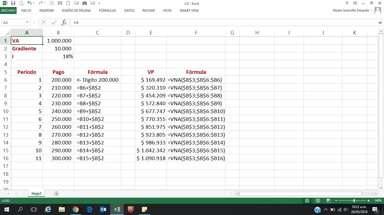Redo the last action
The width and height of the screenshot is (384, 215).
[x=40, y=3]
